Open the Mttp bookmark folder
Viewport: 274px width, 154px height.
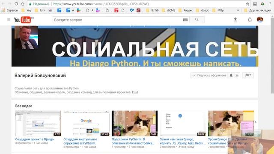click(218, 10)
